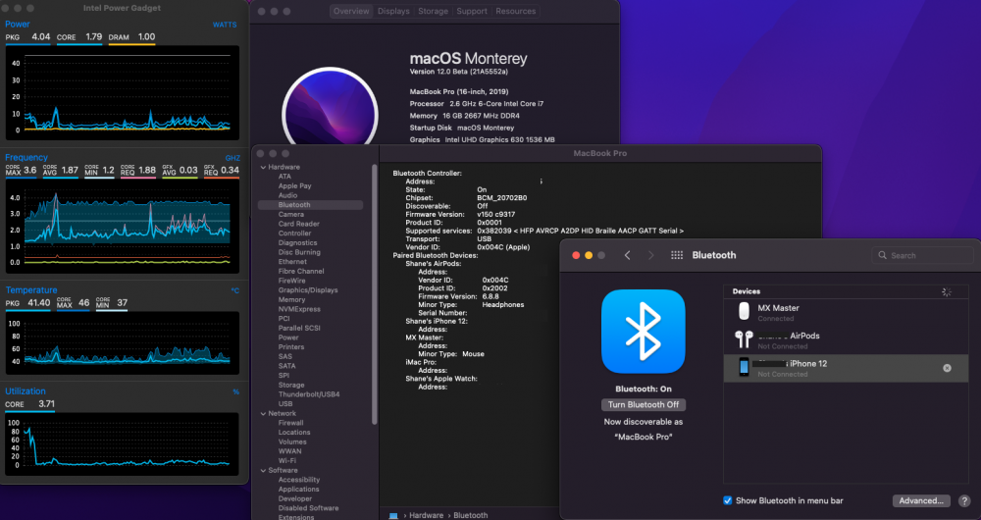Image resolution: width=981 pixels, height=520 pixels.
Task: Select Printers in the sidebar
Action: (291, 346)
